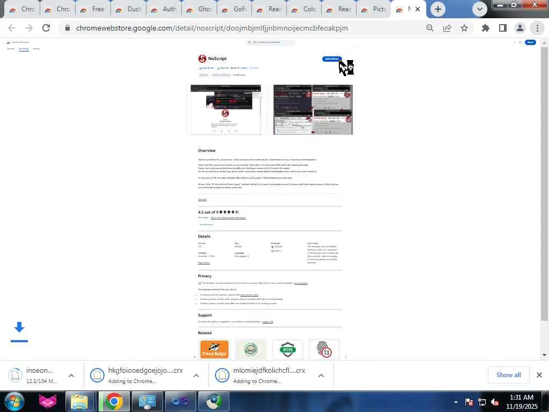The width and height of the screenshot is (549, 412).
Task: Open Windows Explorer from the taskbar
Action: click(x=79, y=401)
